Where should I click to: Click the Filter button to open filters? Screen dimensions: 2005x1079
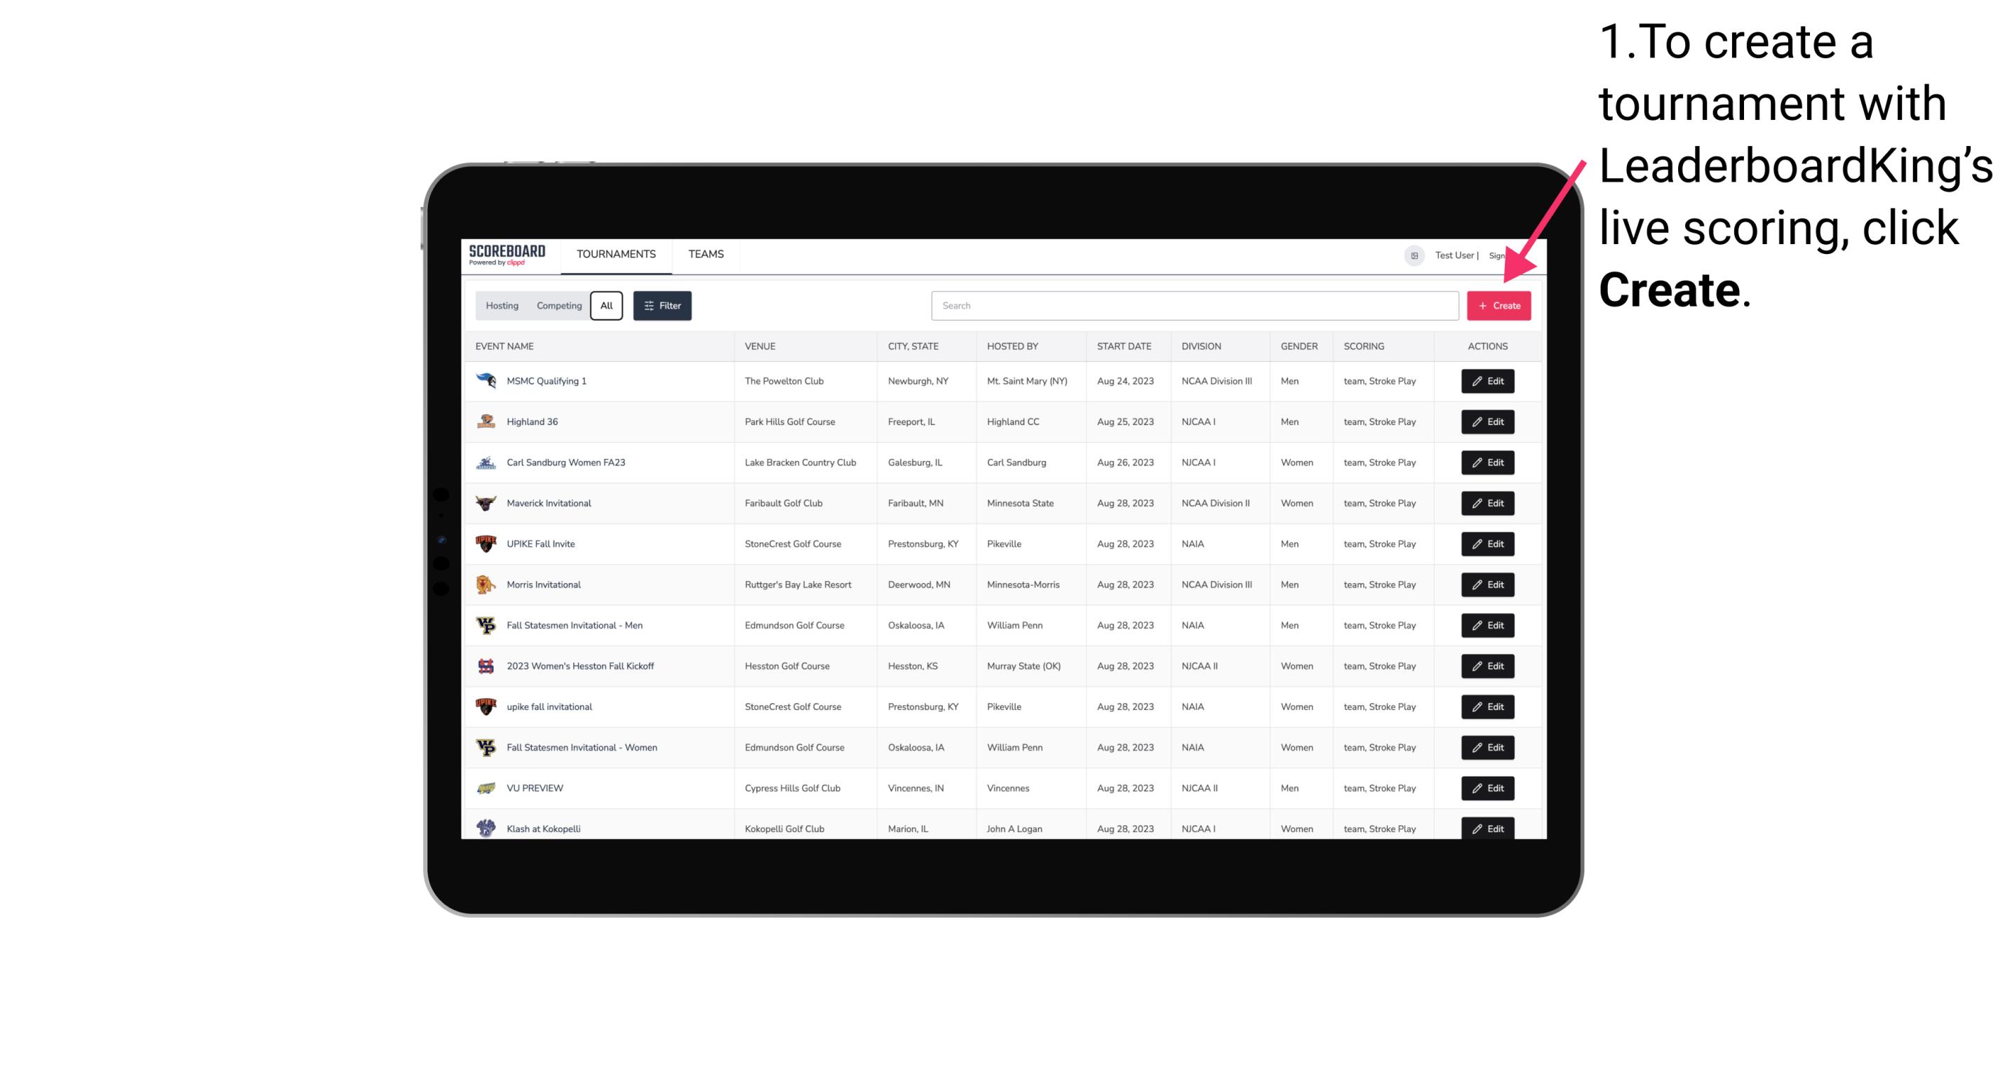point(662,306)
